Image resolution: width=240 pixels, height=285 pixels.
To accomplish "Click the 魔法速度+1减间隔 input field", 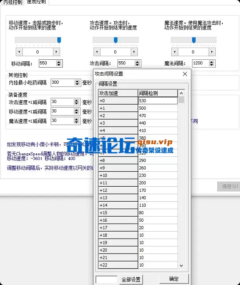I will 62,121.
